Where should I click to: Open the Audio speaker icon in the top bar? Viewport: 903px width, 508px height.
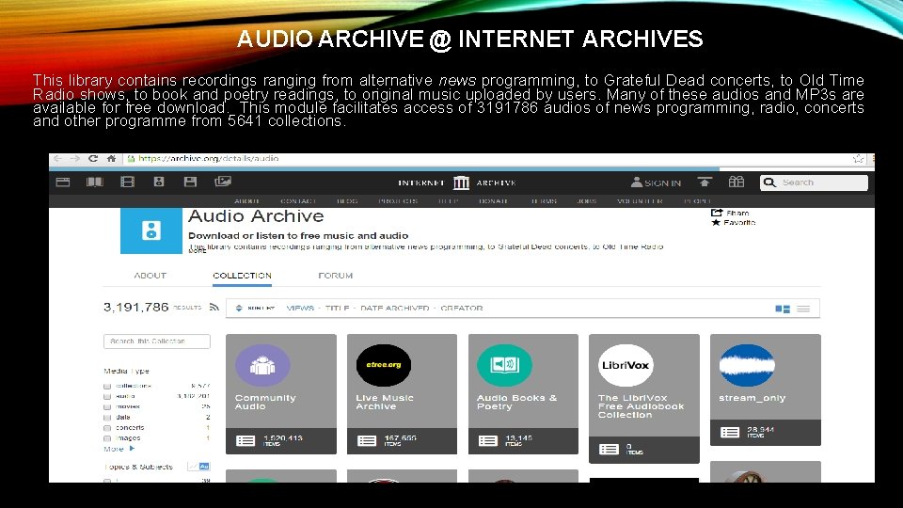coord(159,182)
